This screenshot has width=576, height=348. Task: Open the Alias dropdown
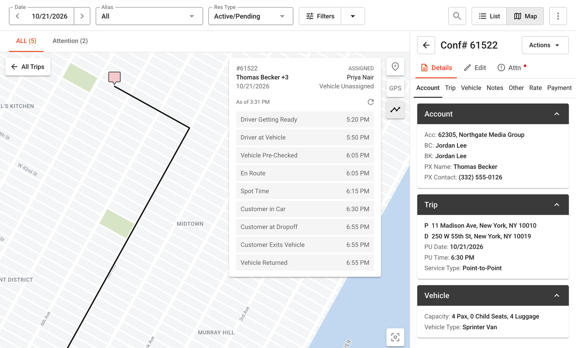point(149,16)
